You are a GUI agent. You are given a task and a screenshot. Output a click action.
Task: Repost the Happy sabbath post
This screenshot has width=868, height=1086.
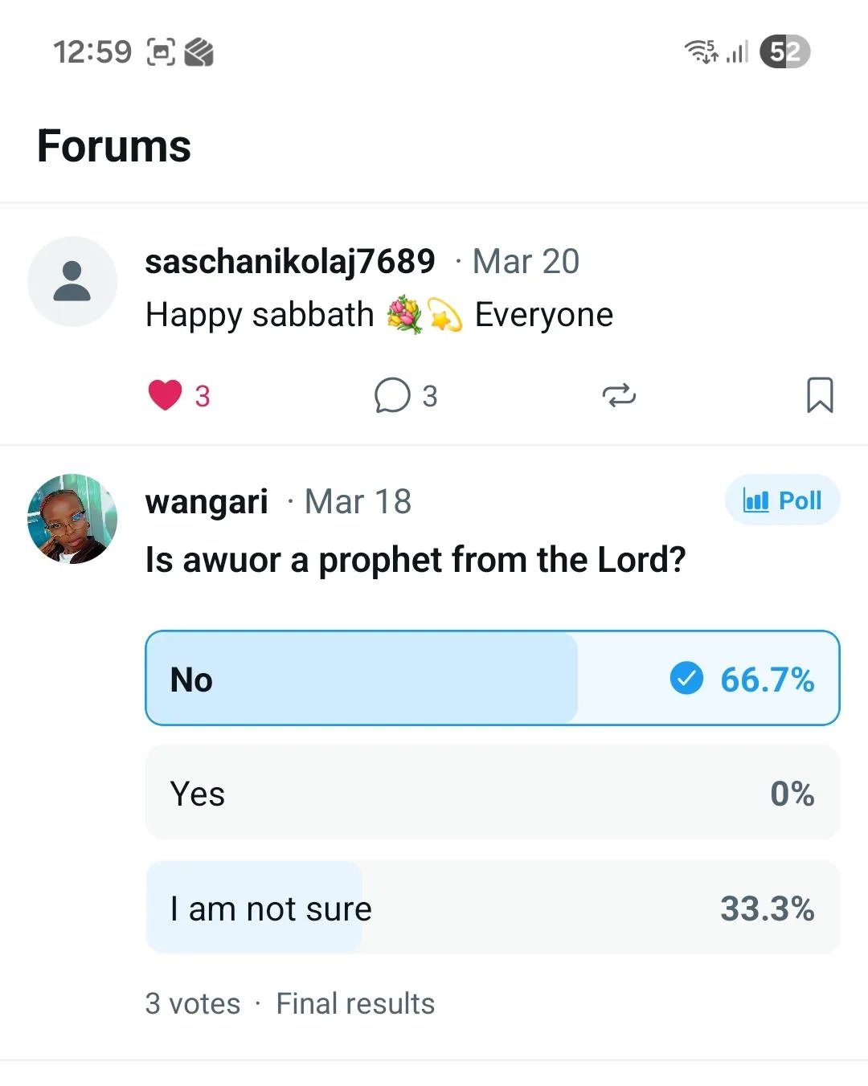pyautogui.click(x=619, y=395)
